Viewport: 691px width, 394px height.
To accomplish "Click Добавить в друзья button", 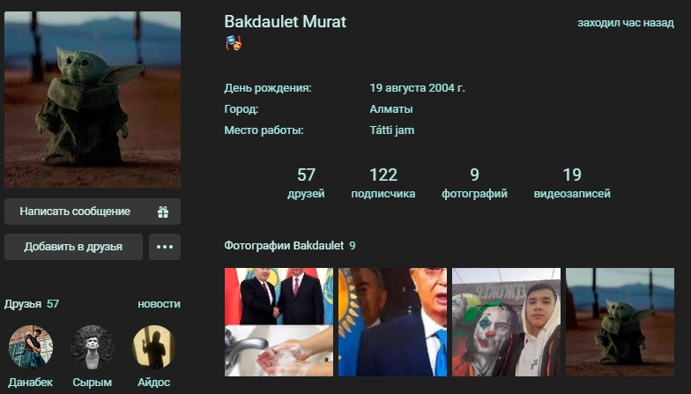I will click(74, 247).
